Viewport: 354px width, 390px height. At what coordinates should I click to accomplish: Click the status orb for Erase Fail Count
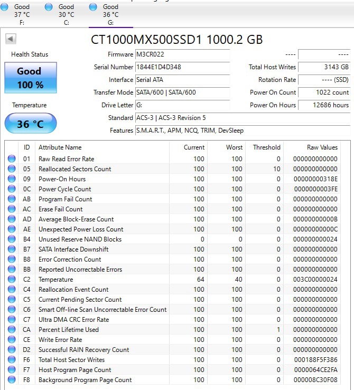[x=12, y=209]
